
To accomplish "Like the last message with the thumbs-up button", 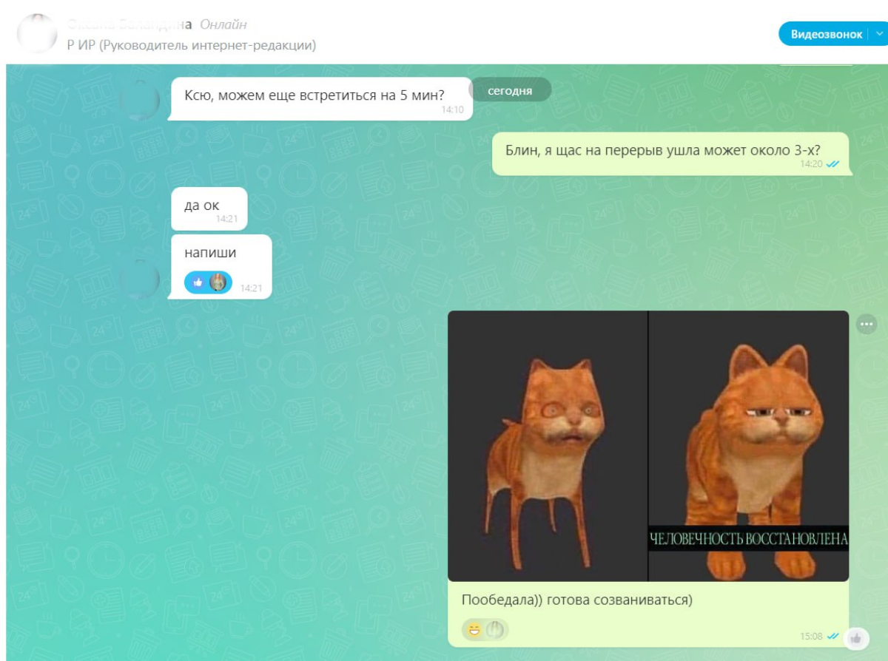I will [858, 637].
